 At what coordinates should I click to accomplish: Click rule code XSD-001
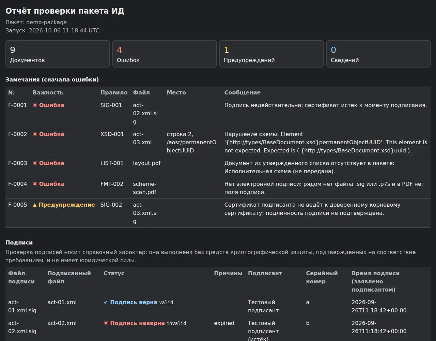click(112, 134)
